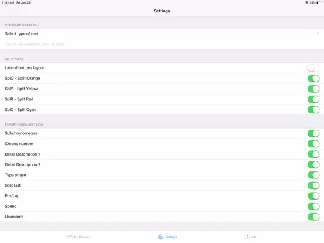Viewport: 324px width, 243px height.
Task: Tap the Split List label
Action: tap(12, 185)
